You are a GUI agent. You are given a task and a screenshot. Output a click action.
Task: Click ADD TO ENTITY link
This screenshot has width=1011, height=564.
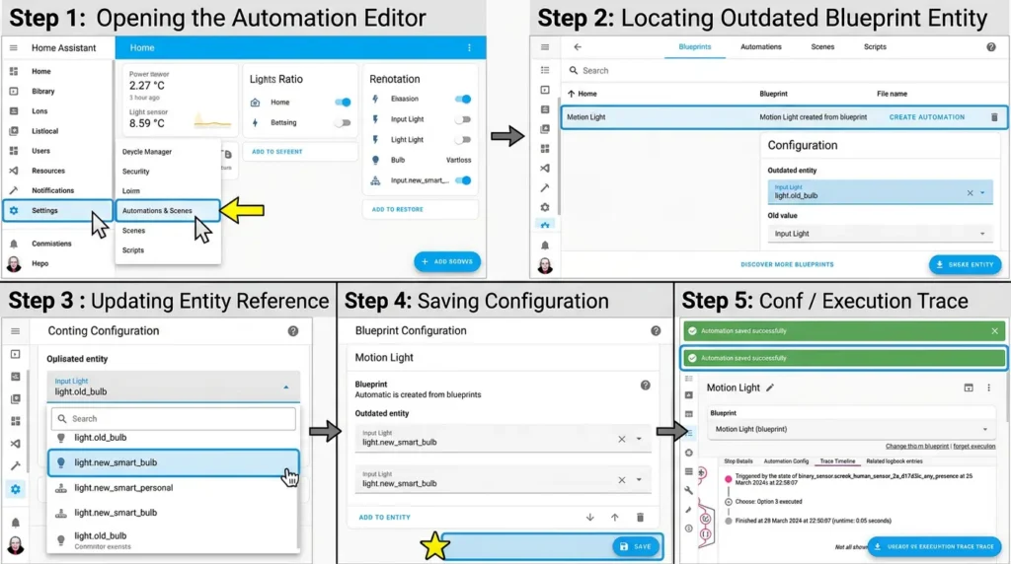tap(384, 517)
